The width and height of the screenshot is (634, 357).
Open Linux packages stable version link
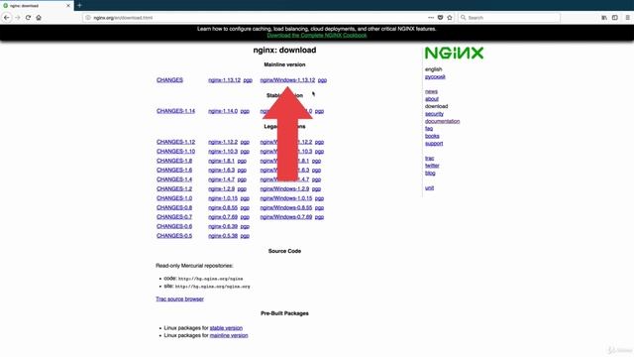tap(226, 328)
